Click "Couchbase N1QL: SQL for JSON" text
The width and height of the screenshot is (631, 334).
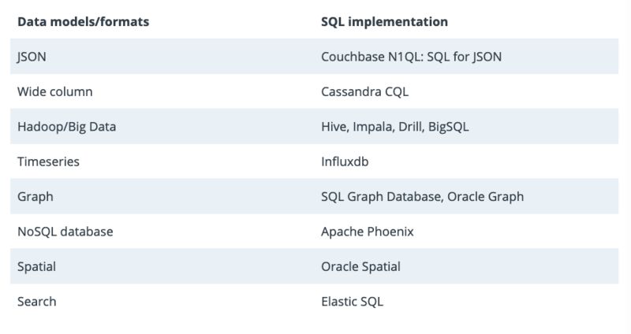click(411, 57)
